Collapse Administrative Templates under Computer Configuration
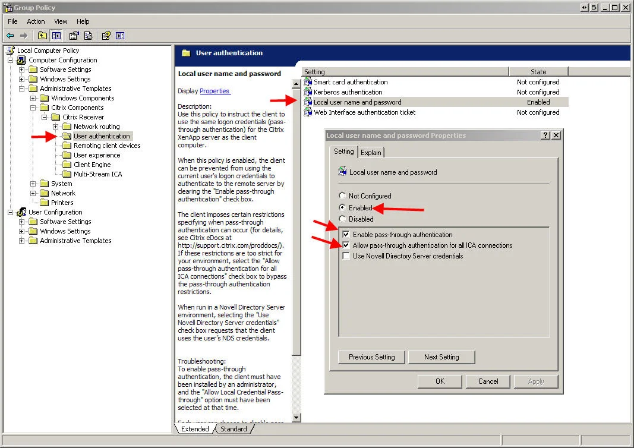The width and height of the screenshot is (634, 448). click(x=21, y=89)
